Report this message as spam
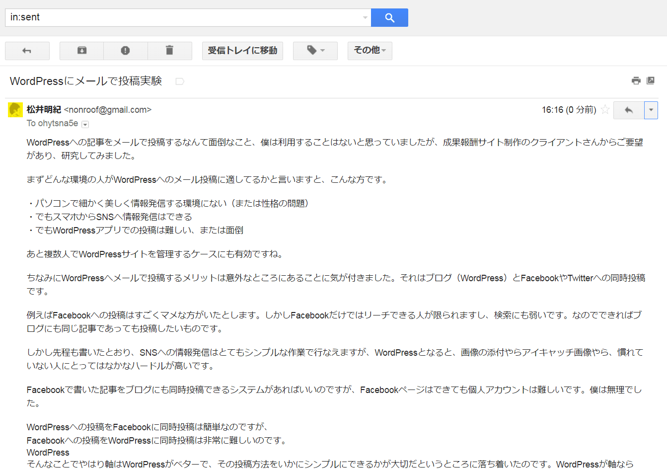The image size is (667, 471). click(x=125, y=51)
